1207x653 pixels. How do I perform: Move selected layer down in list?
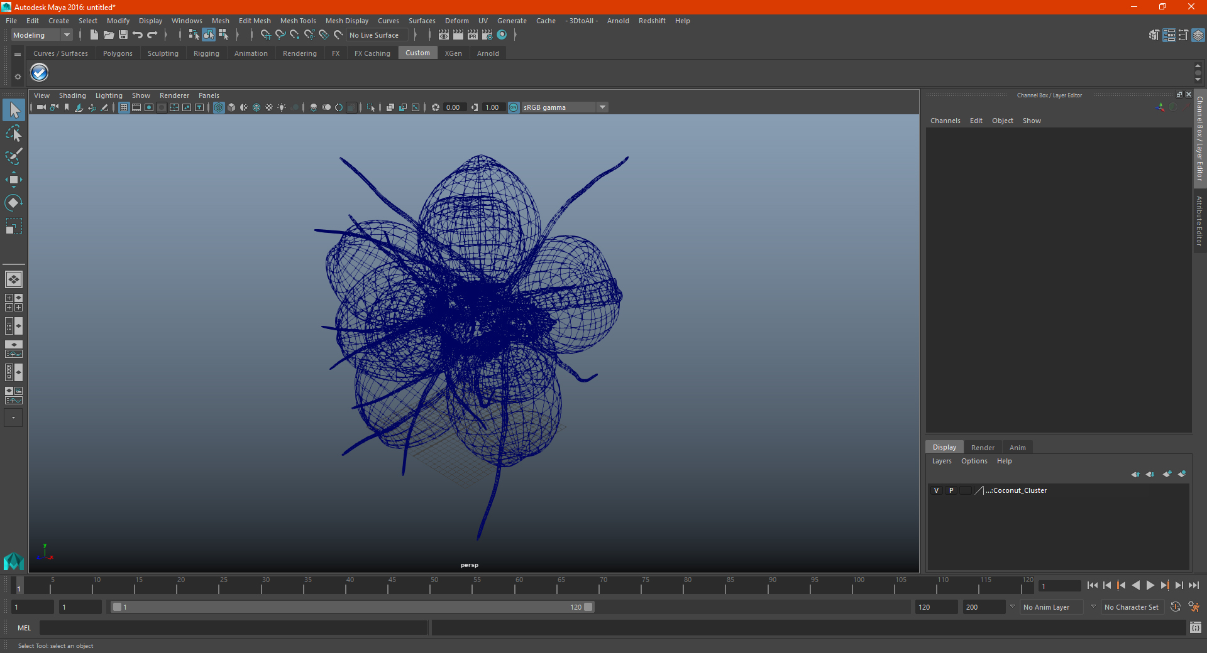(1150, 474)
